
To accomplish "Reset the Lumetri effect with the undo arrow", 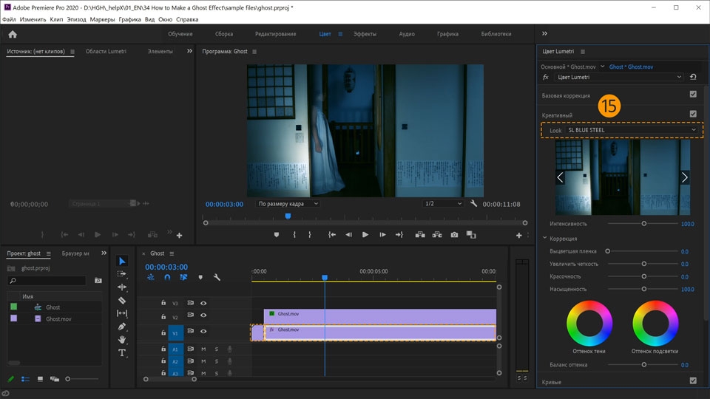I will point(693,77).
